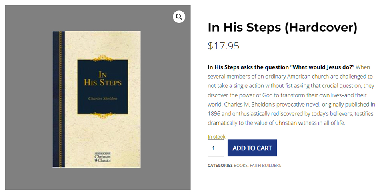The image size is (380, 194).
Task: Follow the Faith Builders category link
Action: [266, 166]
